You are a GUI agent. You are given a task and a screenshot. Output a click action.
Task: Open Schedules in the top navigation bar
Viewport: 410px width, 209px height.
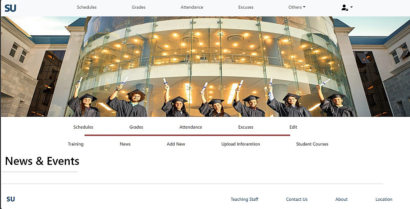[87, 7]
